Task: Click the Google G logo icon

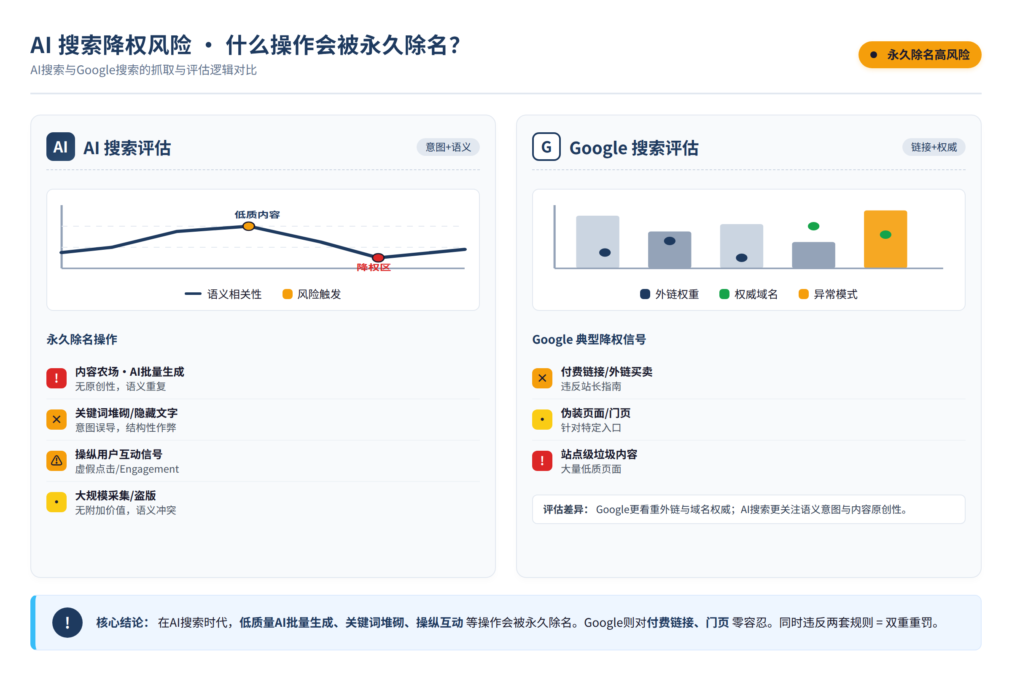Action: 546,147
